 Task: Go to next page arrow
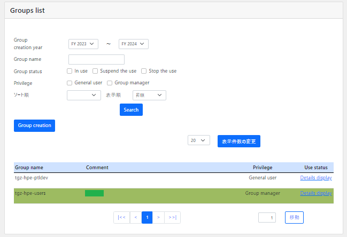[x=159, y=217]
